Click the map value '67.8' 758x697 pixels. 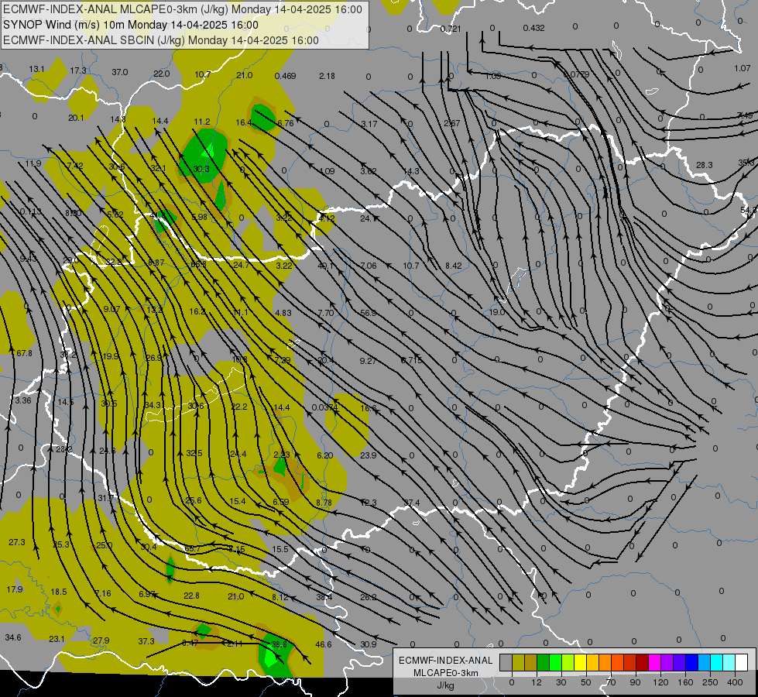tap(24, 354)
